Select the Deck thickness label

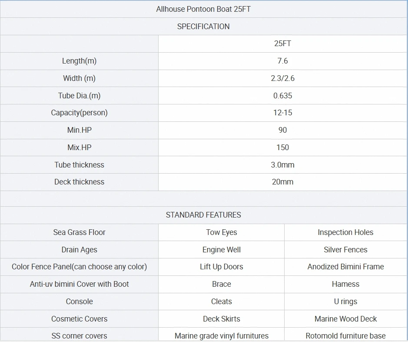pos(80,182)
